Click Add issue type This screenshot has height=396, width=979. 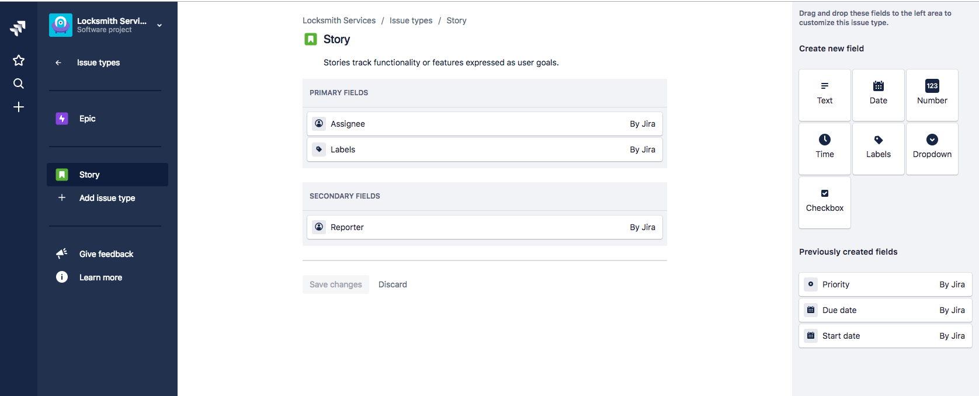click(107, 198)
